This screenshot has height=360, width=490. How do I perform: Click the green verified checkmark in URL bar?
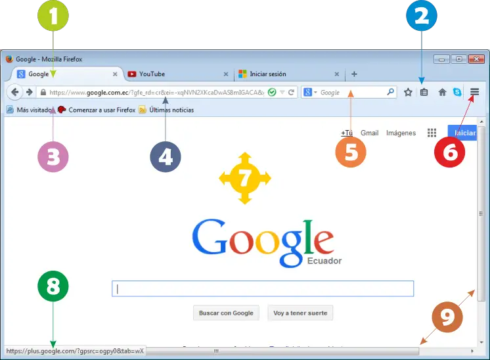(x=272, y=92)
